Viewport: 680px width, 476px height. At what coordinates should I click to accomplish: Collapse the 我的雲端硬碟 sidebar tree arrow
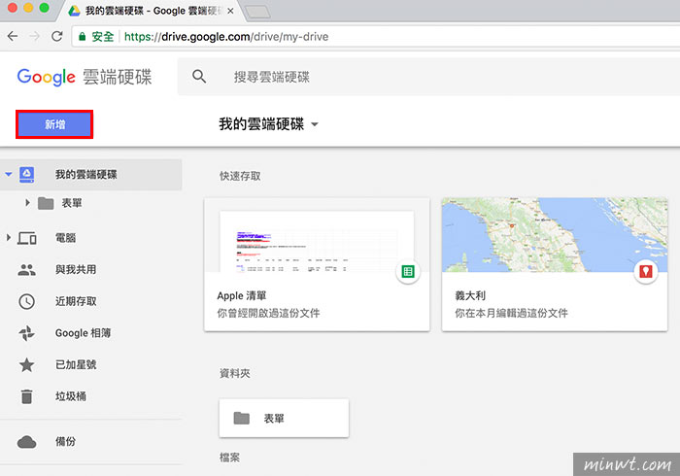click(8, 174)
